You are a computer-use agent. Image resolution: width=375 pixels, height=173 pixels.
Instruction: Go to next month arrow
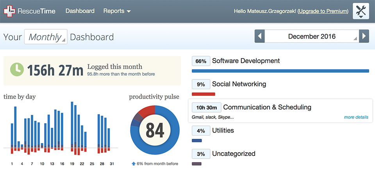tap(364, 36)
